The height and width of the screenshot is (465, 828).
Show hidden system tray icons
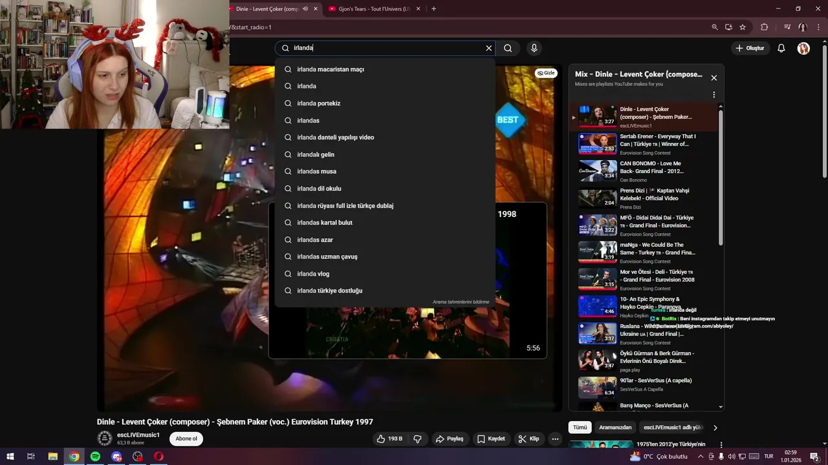[700, 457]
